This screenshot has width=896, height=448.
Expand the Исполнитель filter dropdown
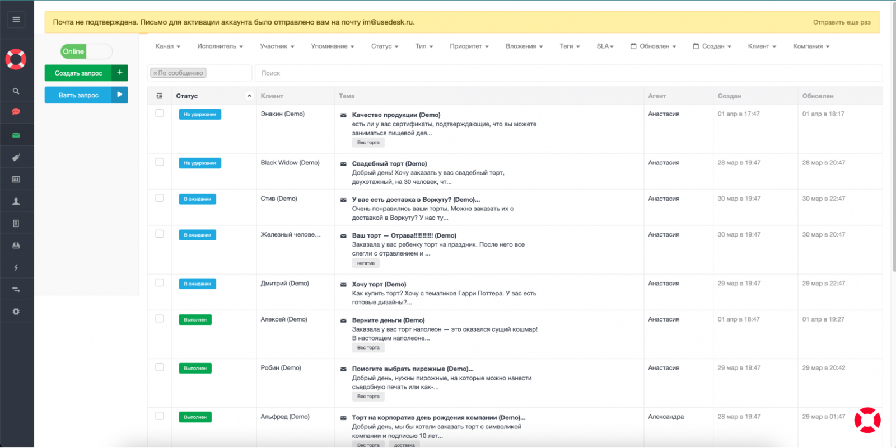click(x=220, y=46)
